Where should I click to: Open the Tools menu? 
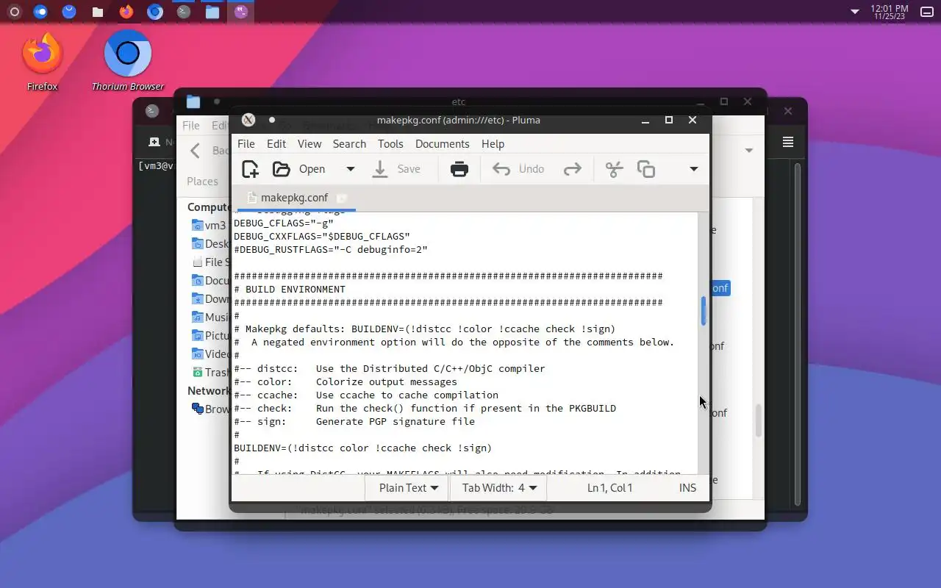(390, 144)
